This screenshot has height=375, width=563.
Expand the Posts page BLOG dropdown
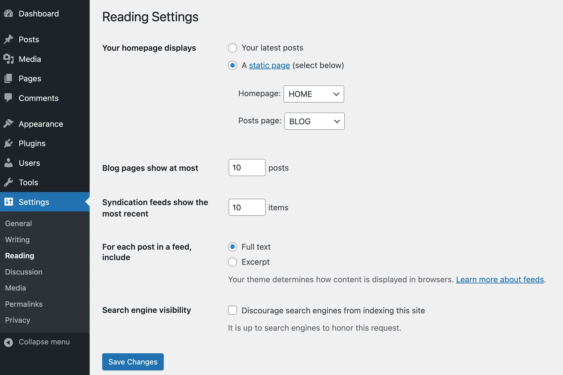314,121
